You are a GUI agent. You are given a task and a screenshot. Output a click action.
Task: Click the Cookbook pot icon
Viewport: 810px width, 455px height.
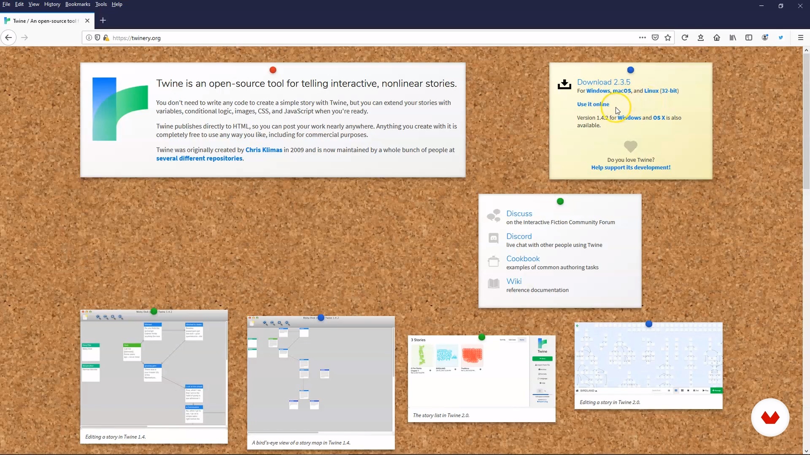(494, 261)
